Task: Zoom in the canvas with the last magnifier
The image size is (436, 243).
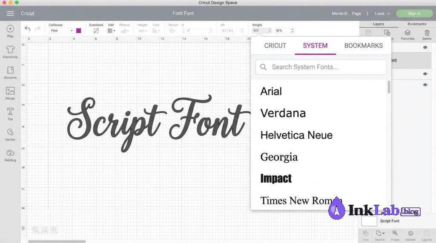Action: 54,230
